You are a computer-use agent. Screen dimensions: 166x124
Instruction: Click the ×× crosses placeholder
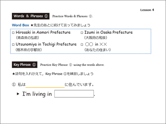103,44
